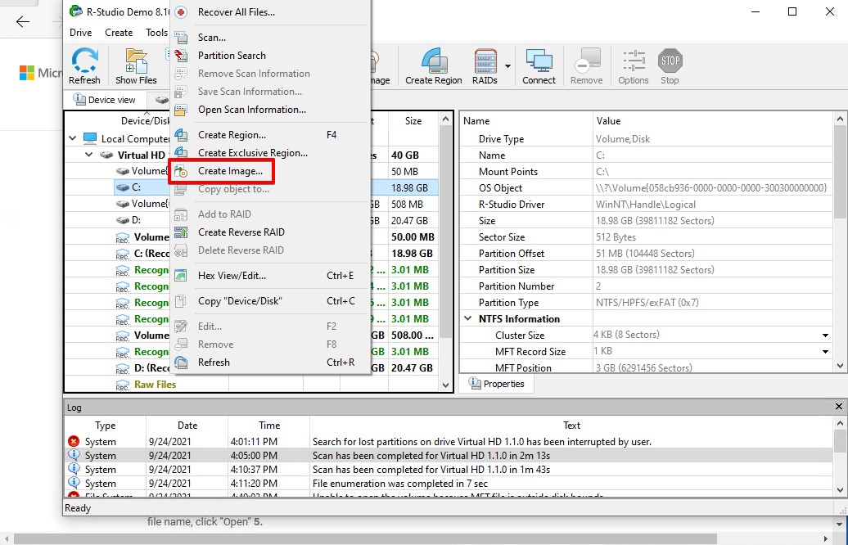
Task: Click the Connect toolbar icon
Action: (539, 65)
